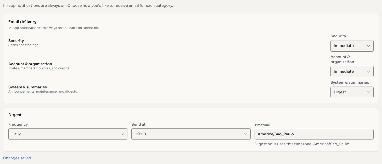This screenshot has width=382, height=164.
Task: Click the Security category row label
Action: click(16, 41)
